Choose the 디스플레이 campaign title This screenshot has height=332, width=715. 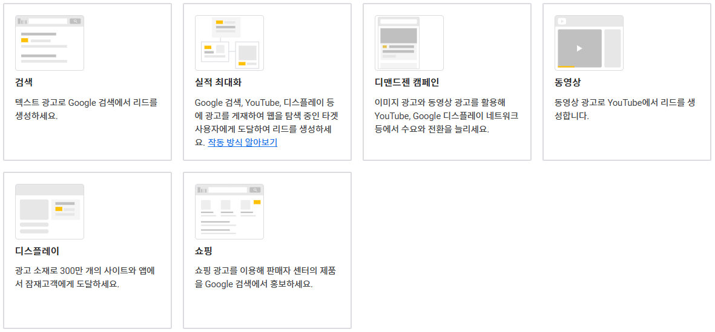(x=38, y=251)
